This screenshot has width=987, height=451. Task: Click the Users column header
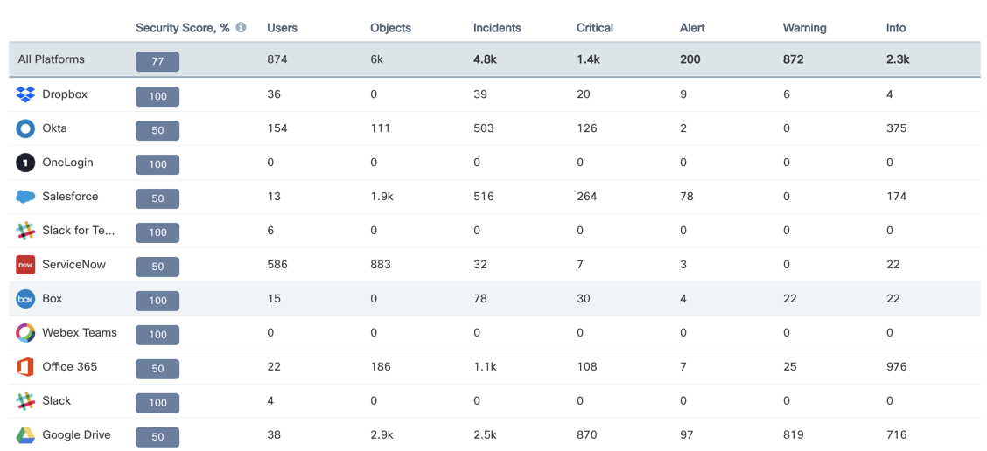(282, 28)
